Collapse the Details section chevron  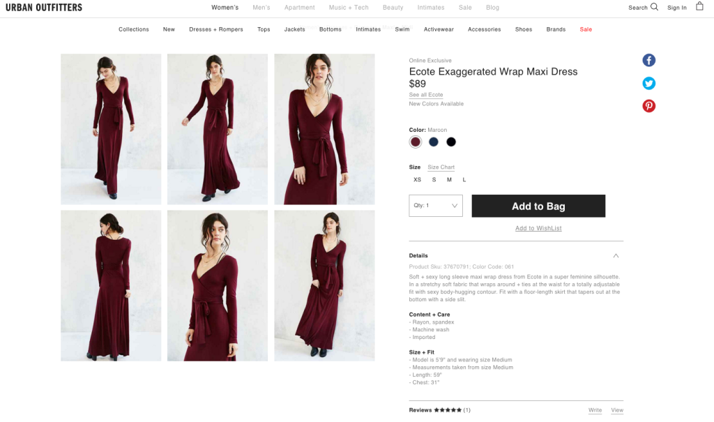click(x=615, y=255)
